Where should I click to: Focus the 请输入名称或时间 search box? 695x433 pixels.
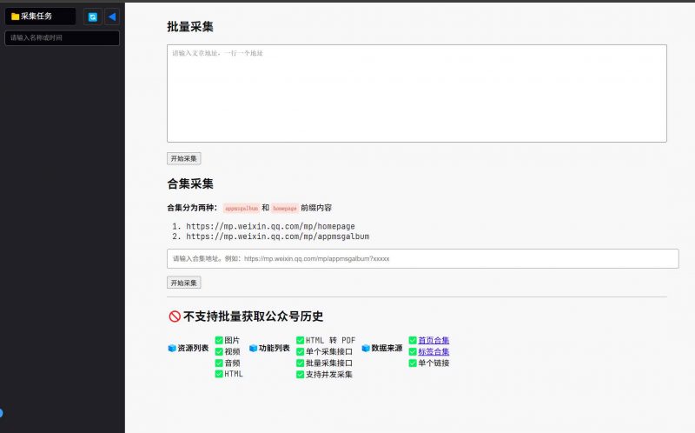(x=62, y=38)
